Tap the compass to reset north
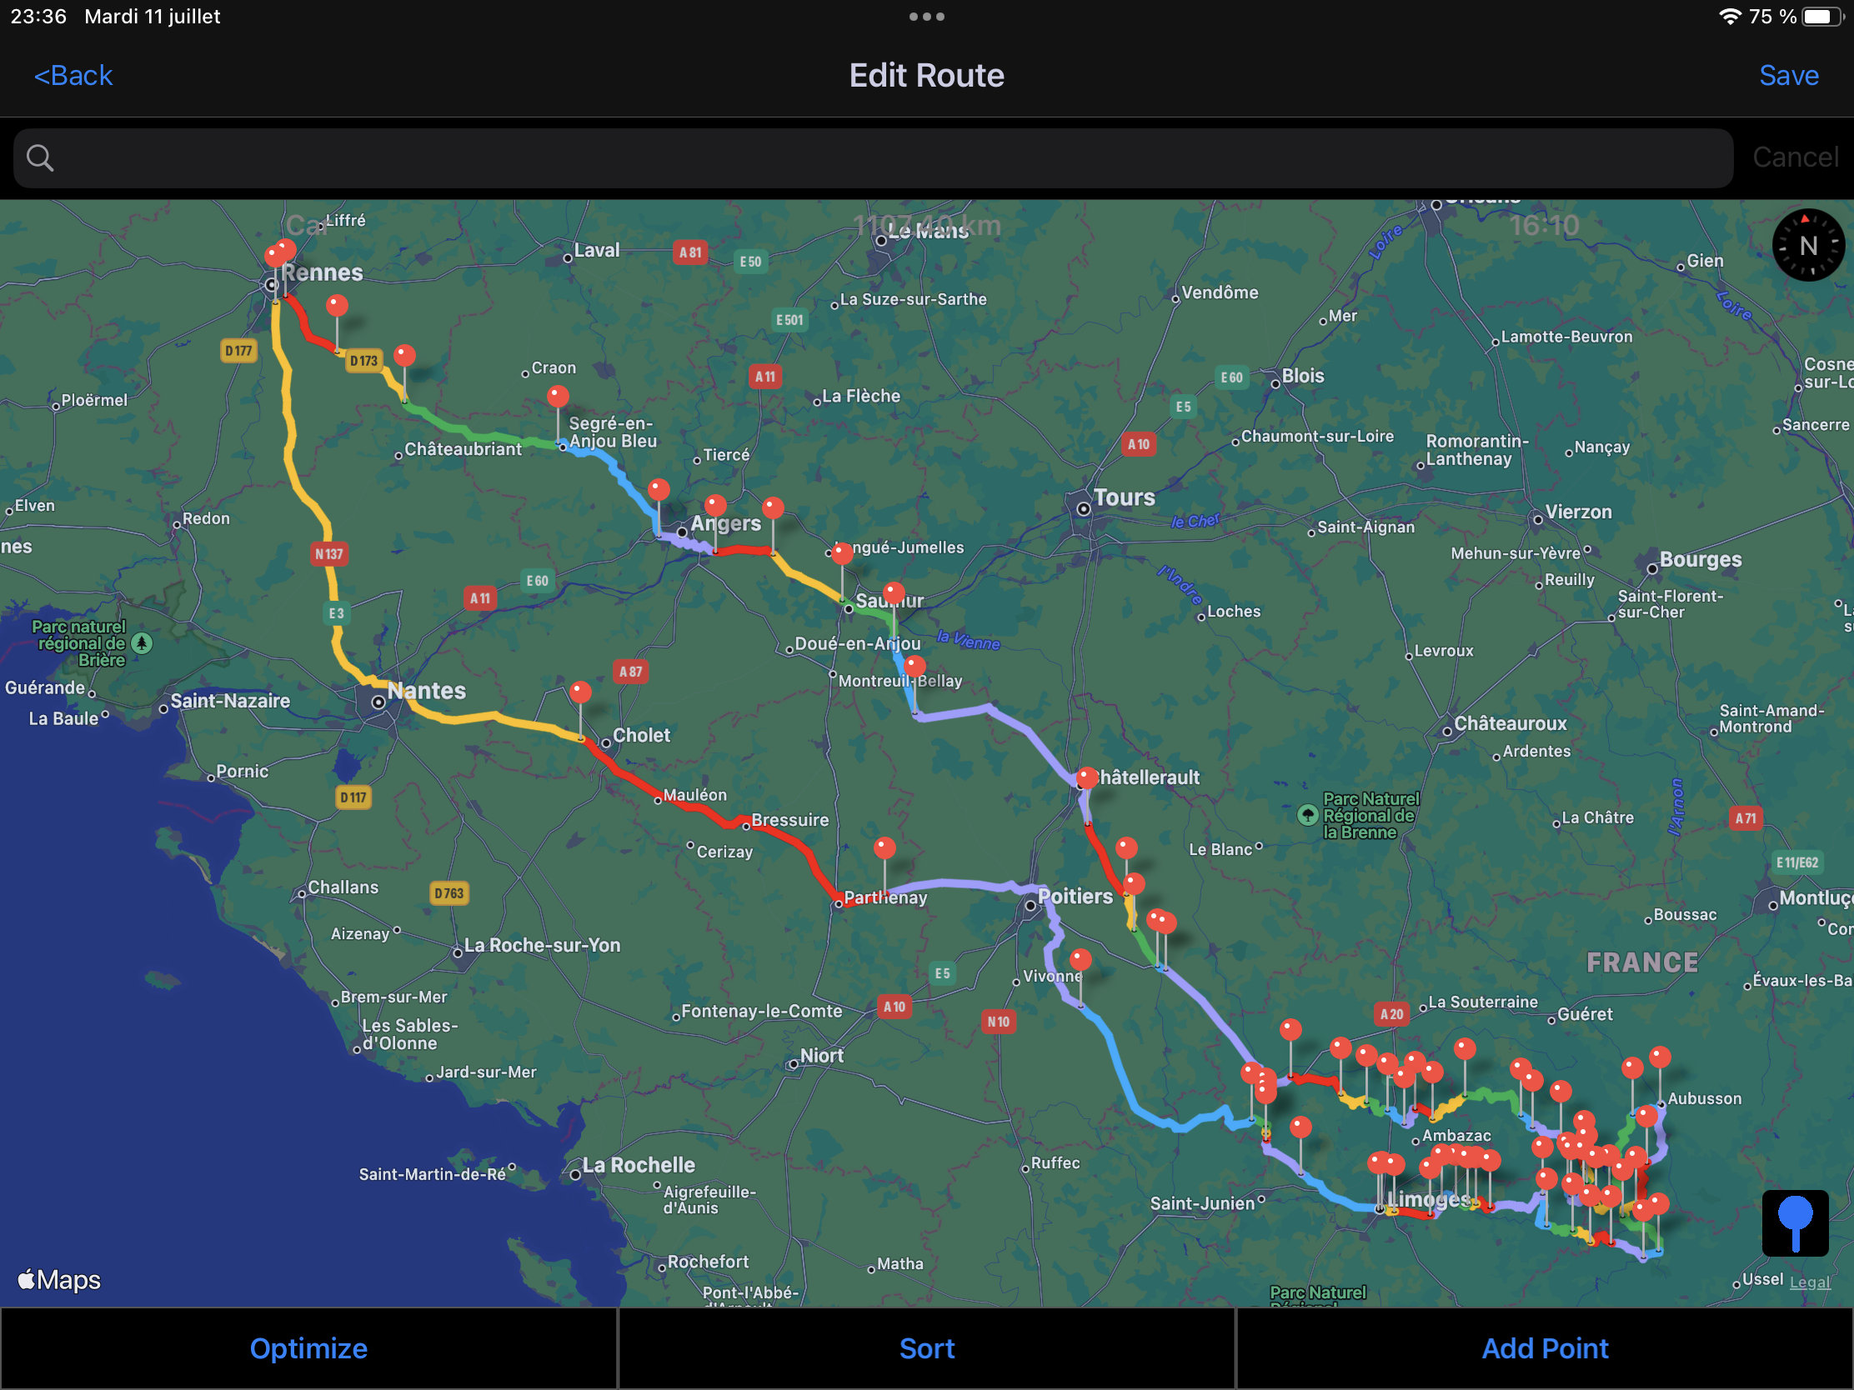Viewport: 1854px width, 1390px height. [1808, 246]
